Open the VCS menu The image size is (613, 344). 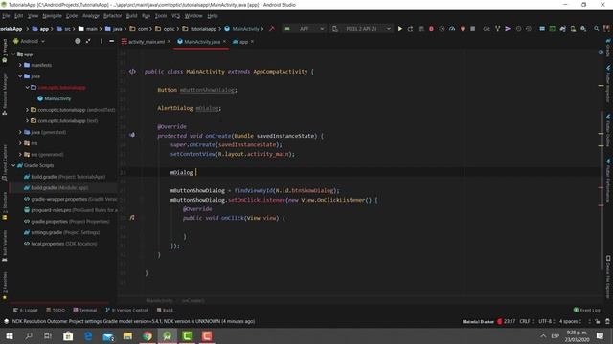coord(175,16)
